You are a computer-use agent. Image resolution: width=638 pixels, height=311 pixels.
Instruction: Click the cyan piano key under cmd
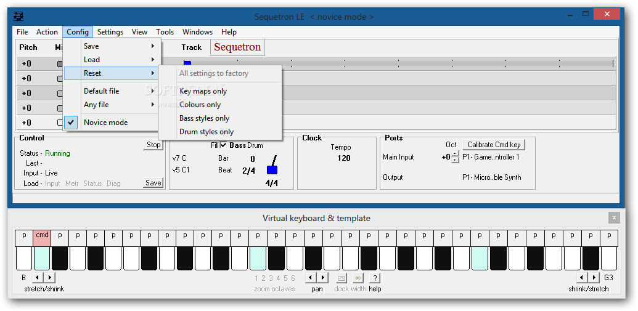(42, 259)
